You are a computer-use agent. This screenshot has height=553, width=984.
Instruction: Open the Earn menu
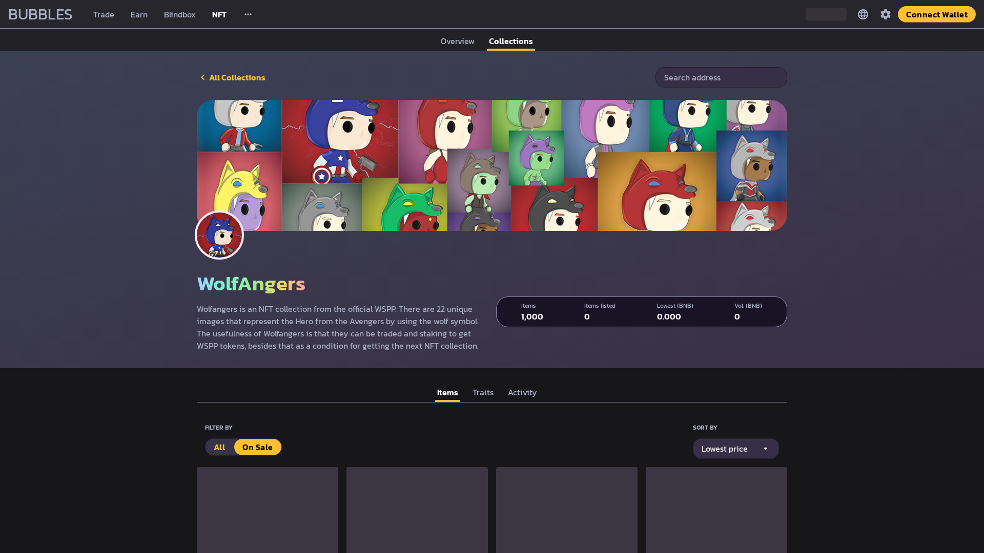click(139, 14)
